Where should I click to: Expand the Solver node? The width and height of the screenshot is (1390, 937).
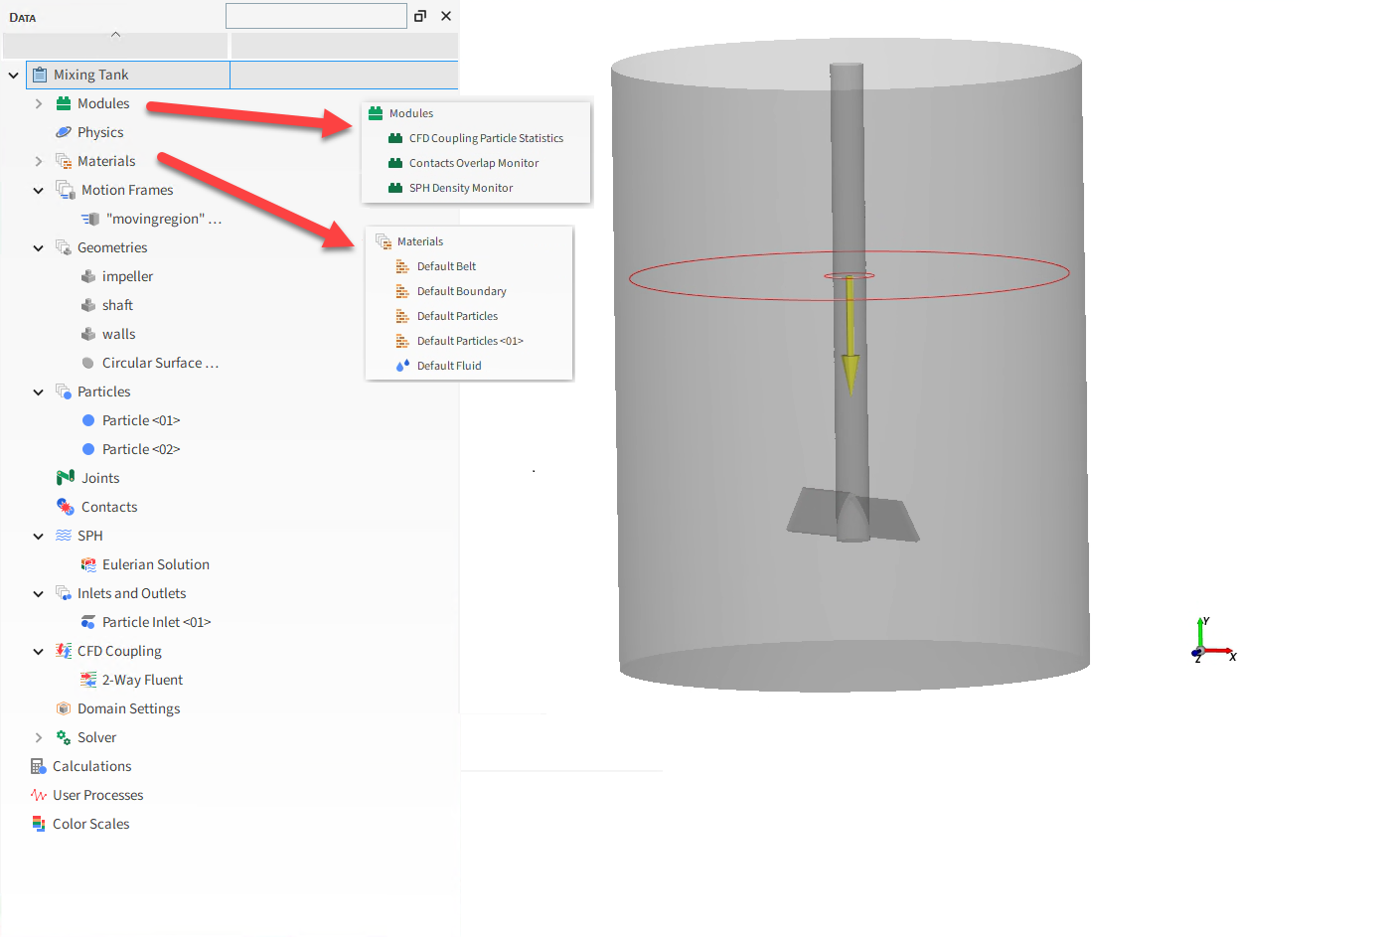pos(38,737)
